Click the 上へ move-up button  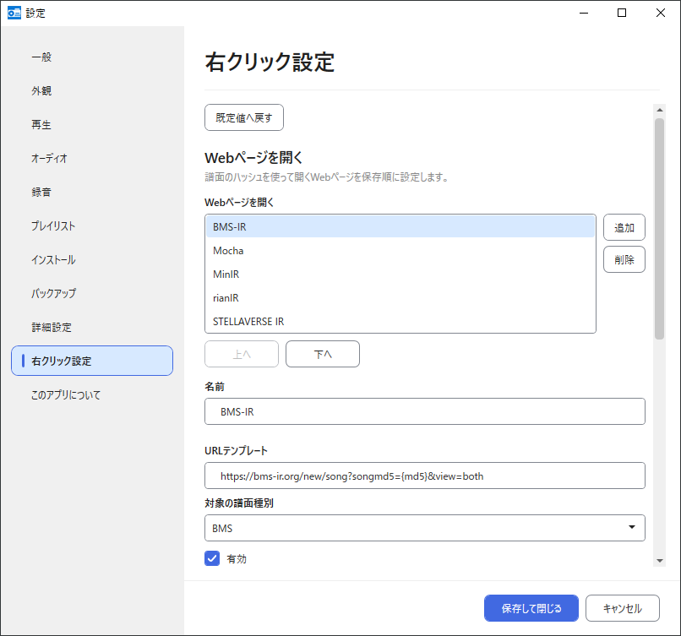tap(242, 354)
